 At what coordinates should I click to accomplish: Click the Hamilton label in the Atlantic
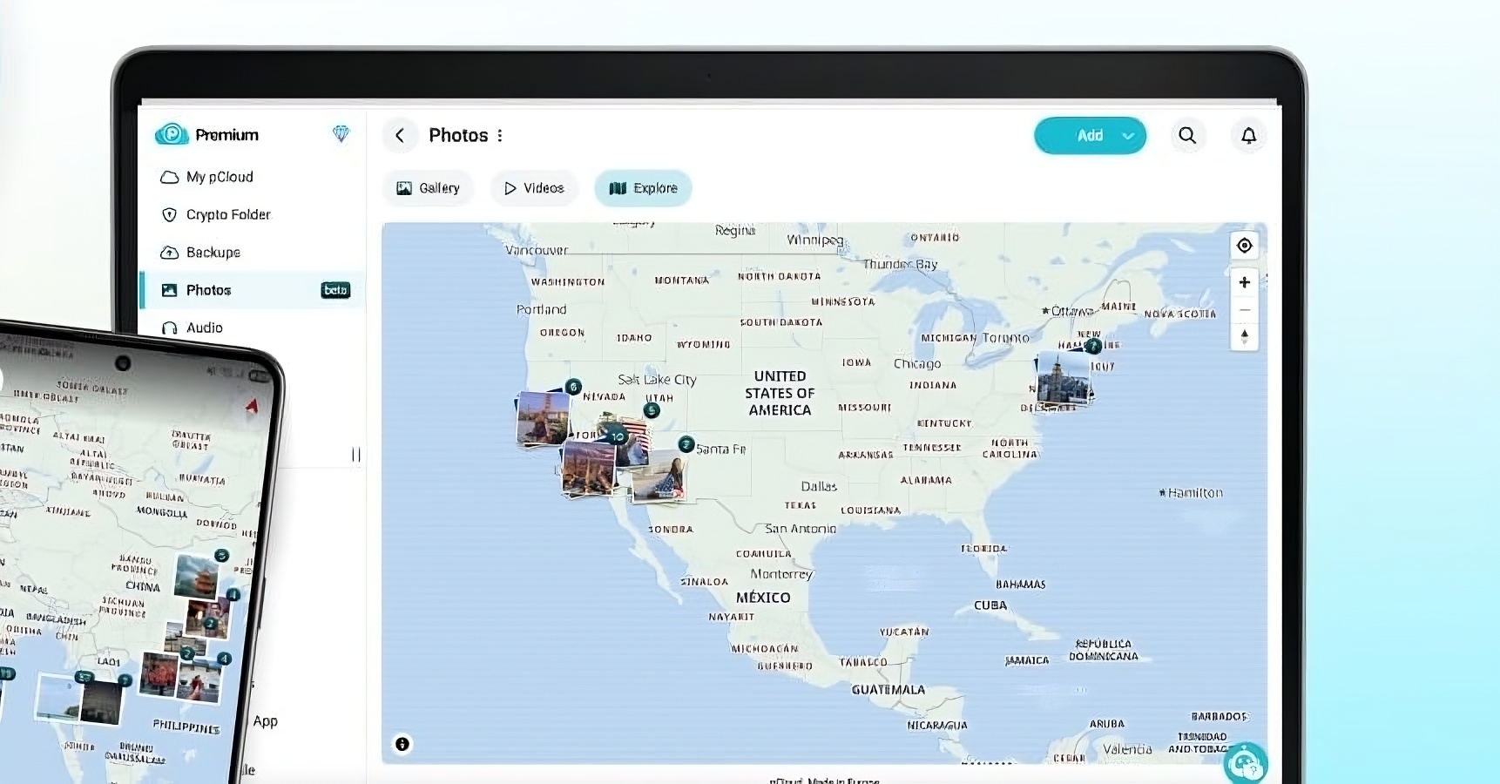click(1191, 493)
